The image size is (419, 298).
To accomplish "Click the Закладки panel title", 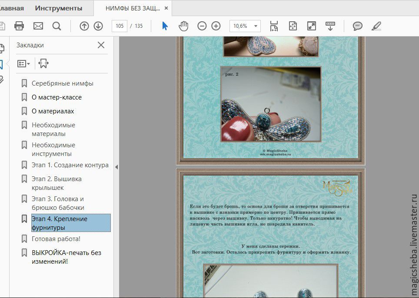I will pos(30,45).
